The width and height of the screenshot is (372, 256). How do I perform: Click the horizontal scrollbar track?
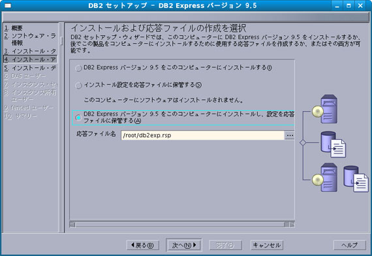[x=179, y=225]
